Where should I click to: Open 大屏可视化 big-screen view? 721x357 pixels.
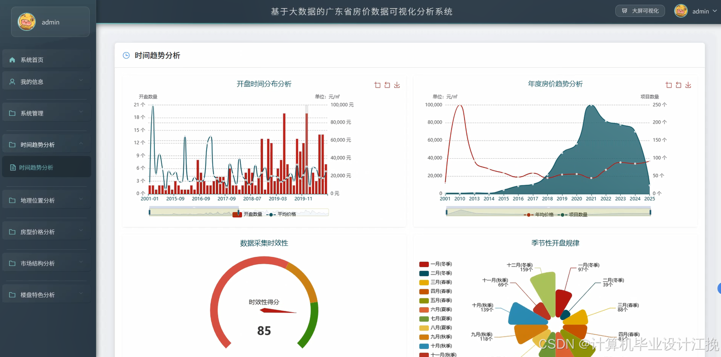click(640, 11)
